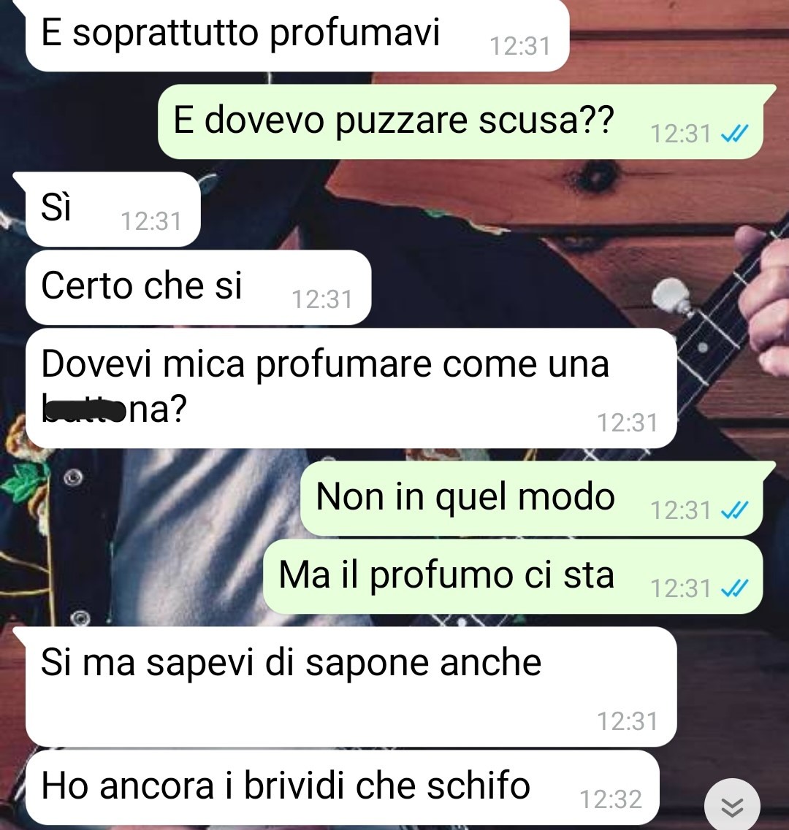Tap the sent message 'Ma il profumo ci sta'
789x830 pixels.
[513, 577]
